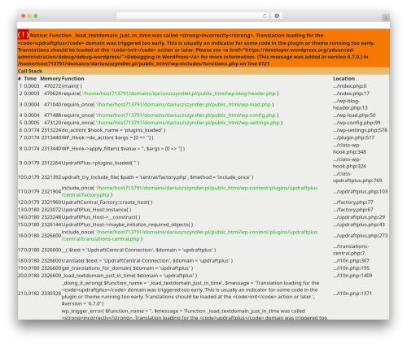Click the reload icon in the address bar
Image resolution: width=407 pixels, height=344 pixels.
click(265, 16)
